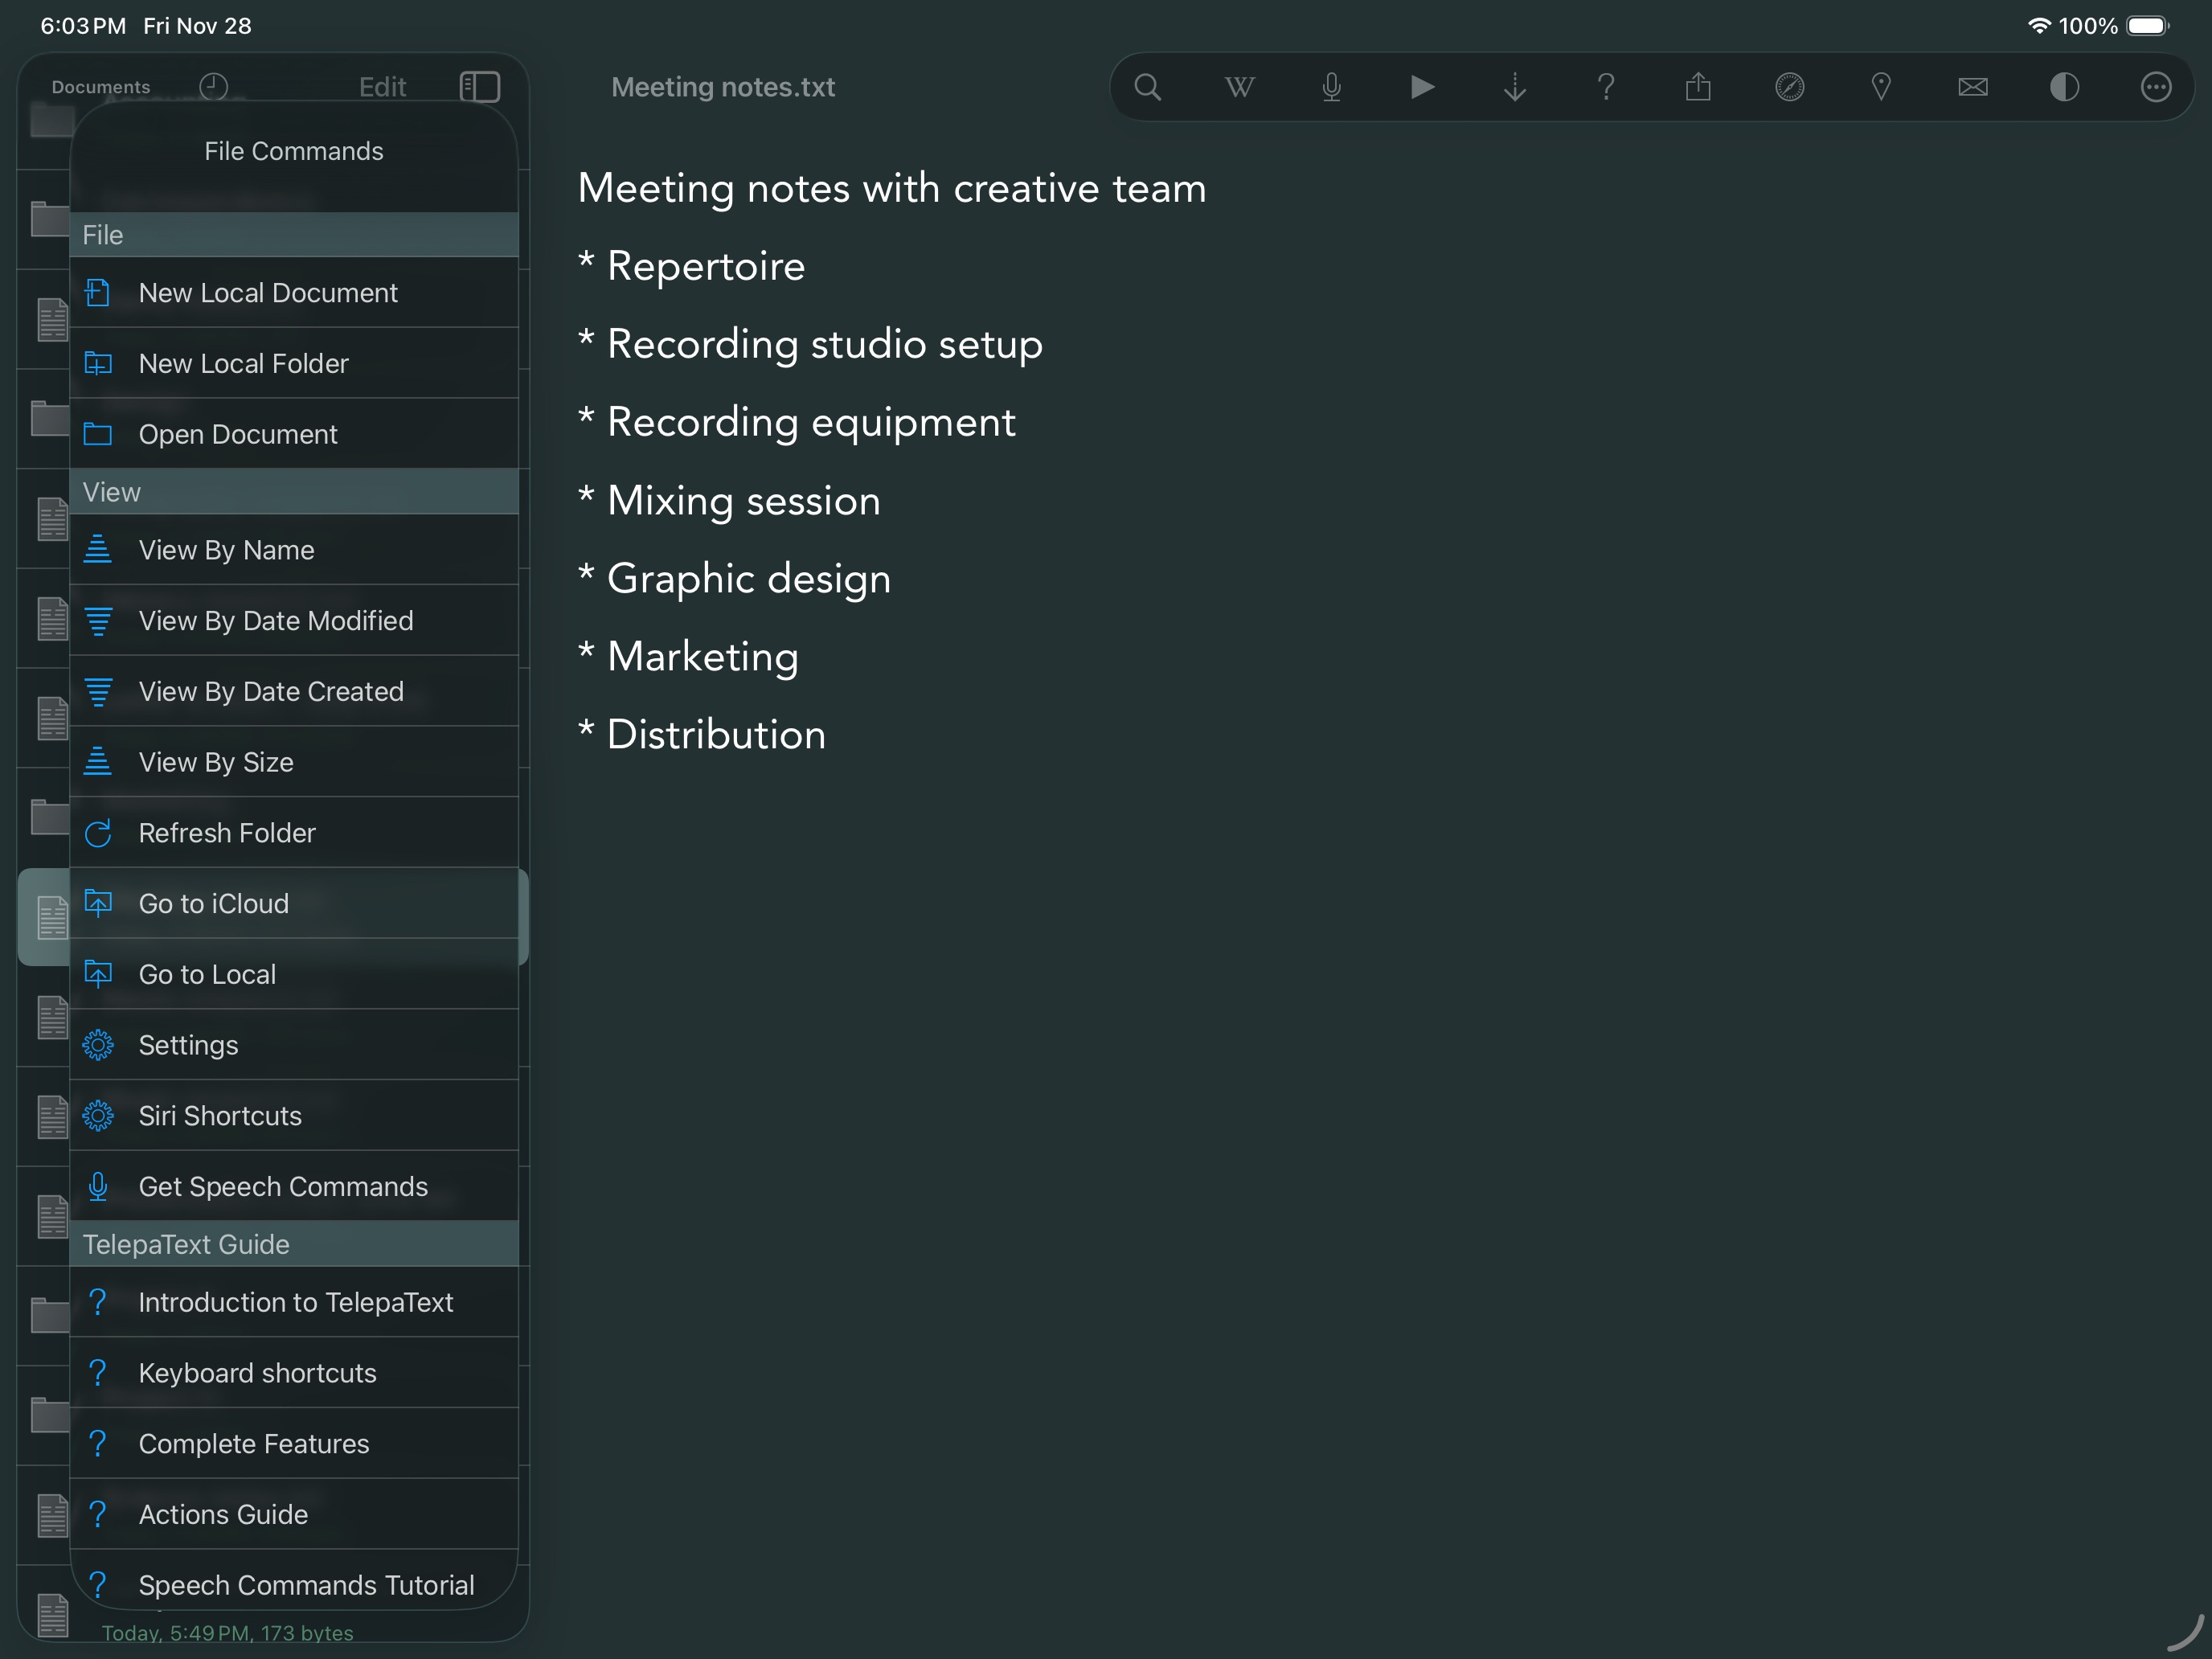
Task: Select Get Speech Commands
Action: click(294, 1186)
